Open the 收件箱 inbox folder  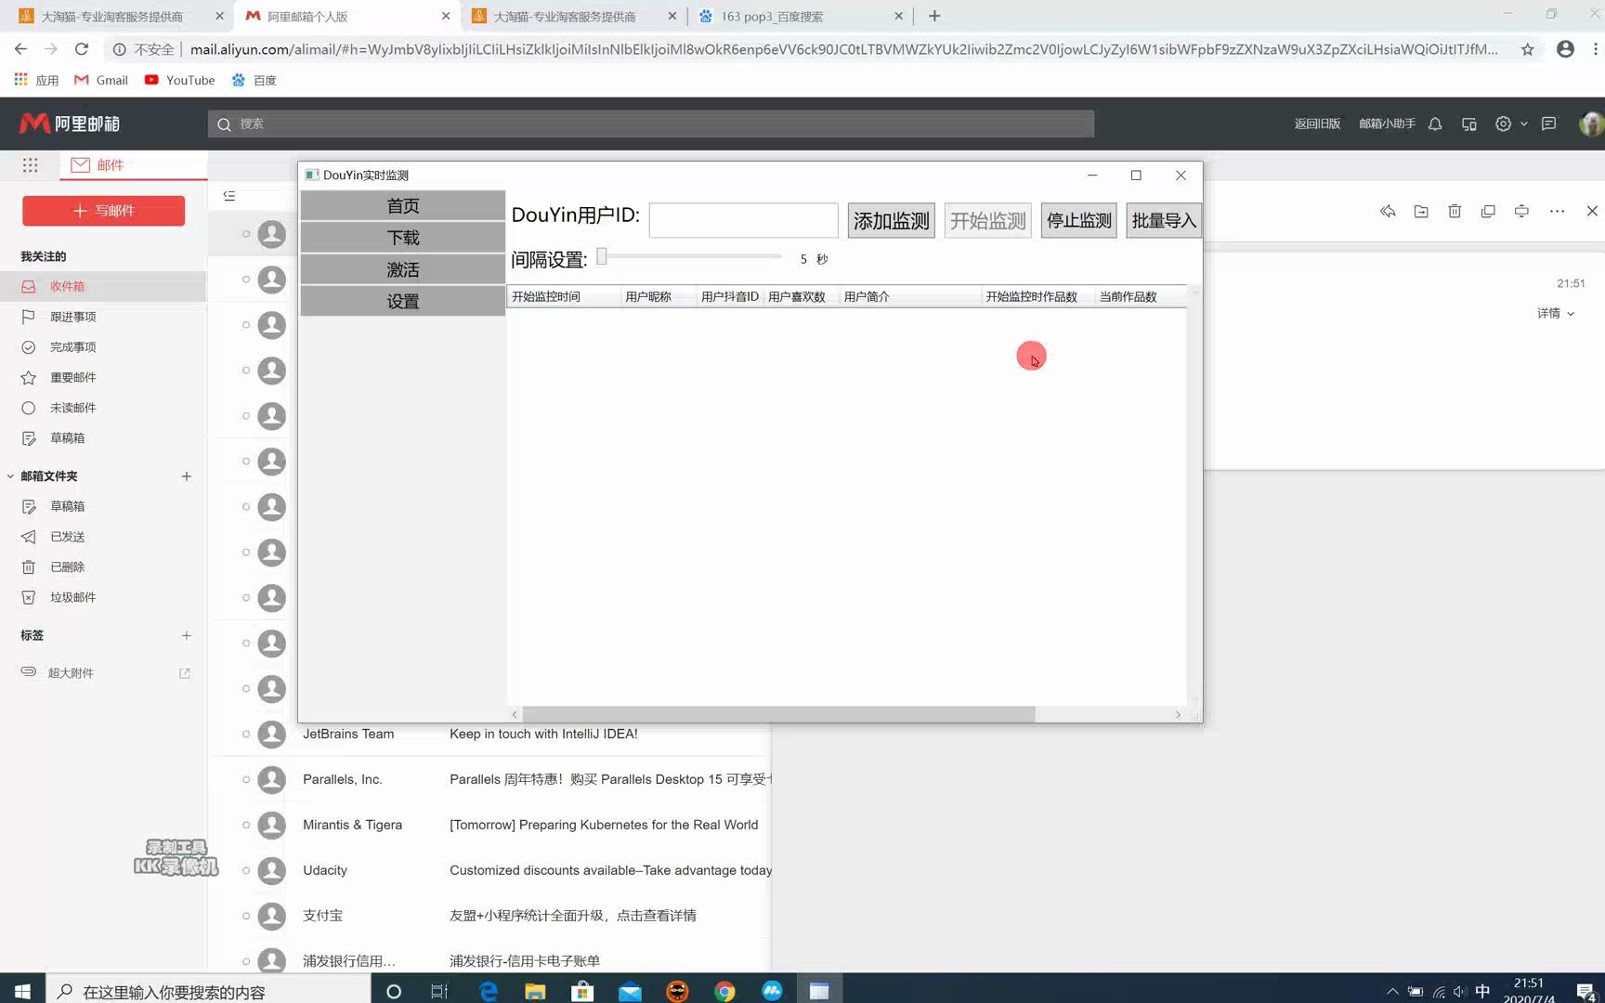point(103,286)
